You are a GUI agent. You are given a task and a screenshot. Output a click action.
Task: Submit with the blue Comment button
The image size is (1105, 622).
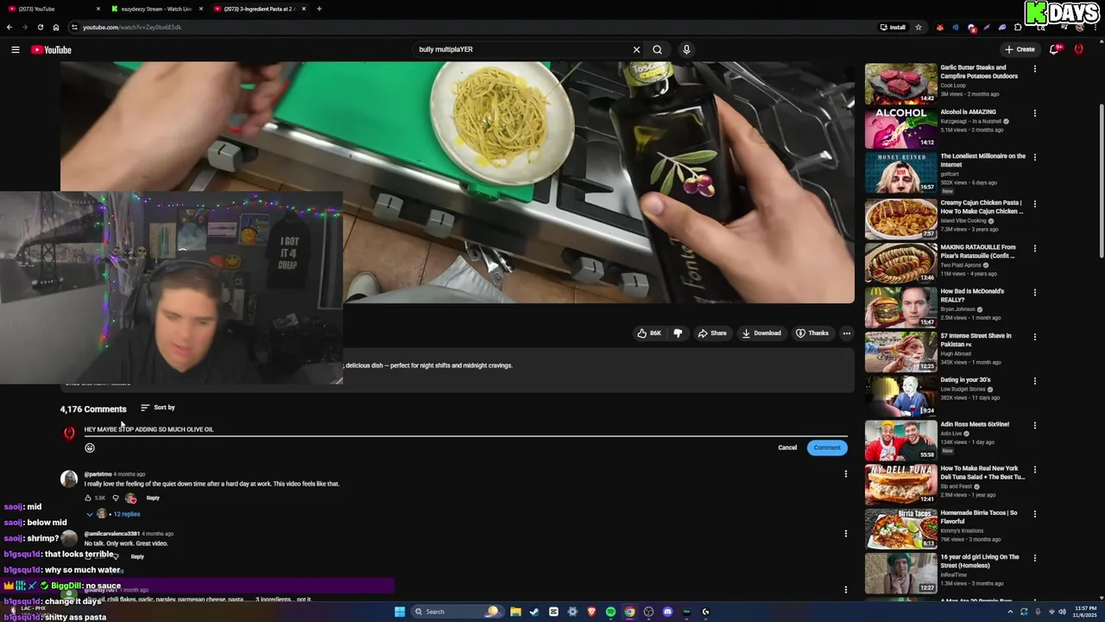[x=826, y=447]
